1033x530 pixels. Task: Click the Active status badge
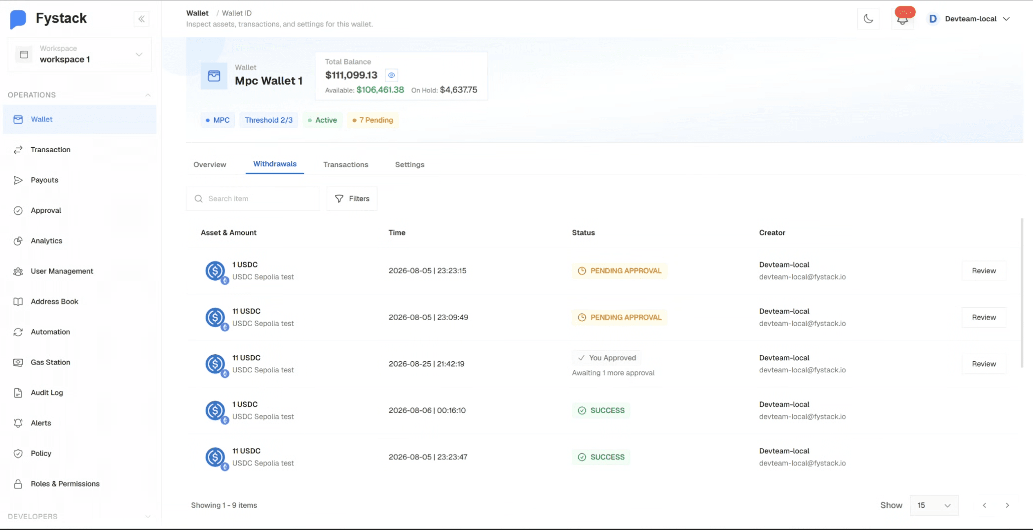pyautogui.click(x=323, y=120)
